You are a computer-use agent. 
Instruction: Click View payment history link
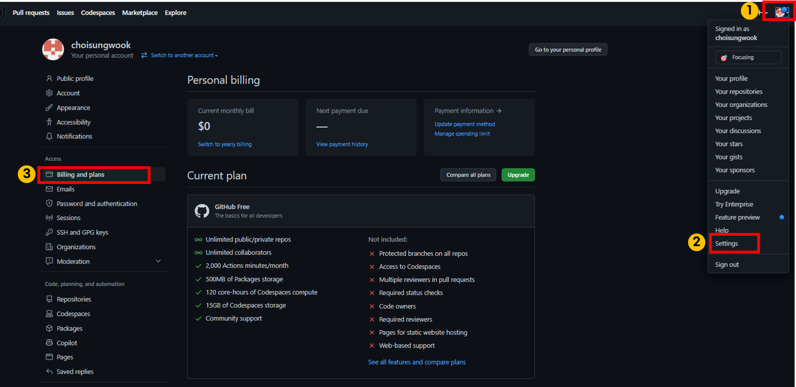pos(342,144)
